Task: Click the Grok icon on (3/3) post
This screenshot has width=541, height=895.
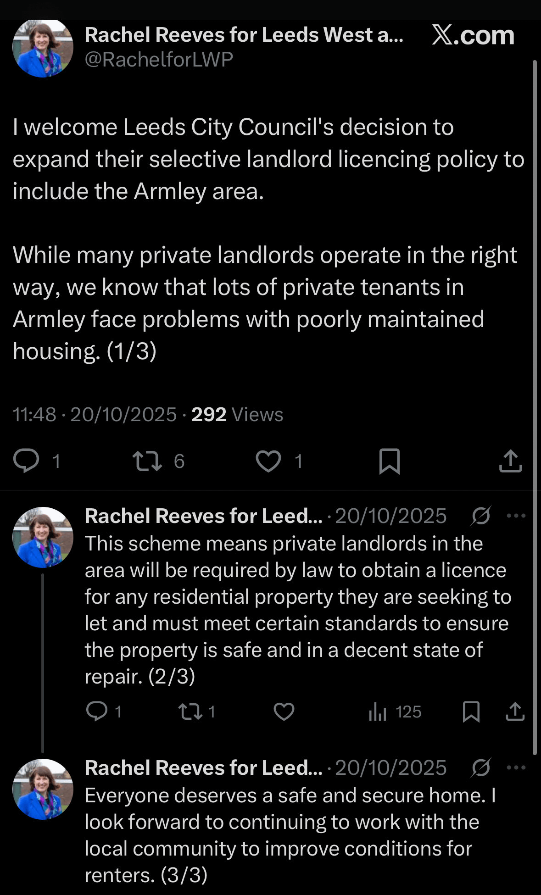Action: point(481,767)
